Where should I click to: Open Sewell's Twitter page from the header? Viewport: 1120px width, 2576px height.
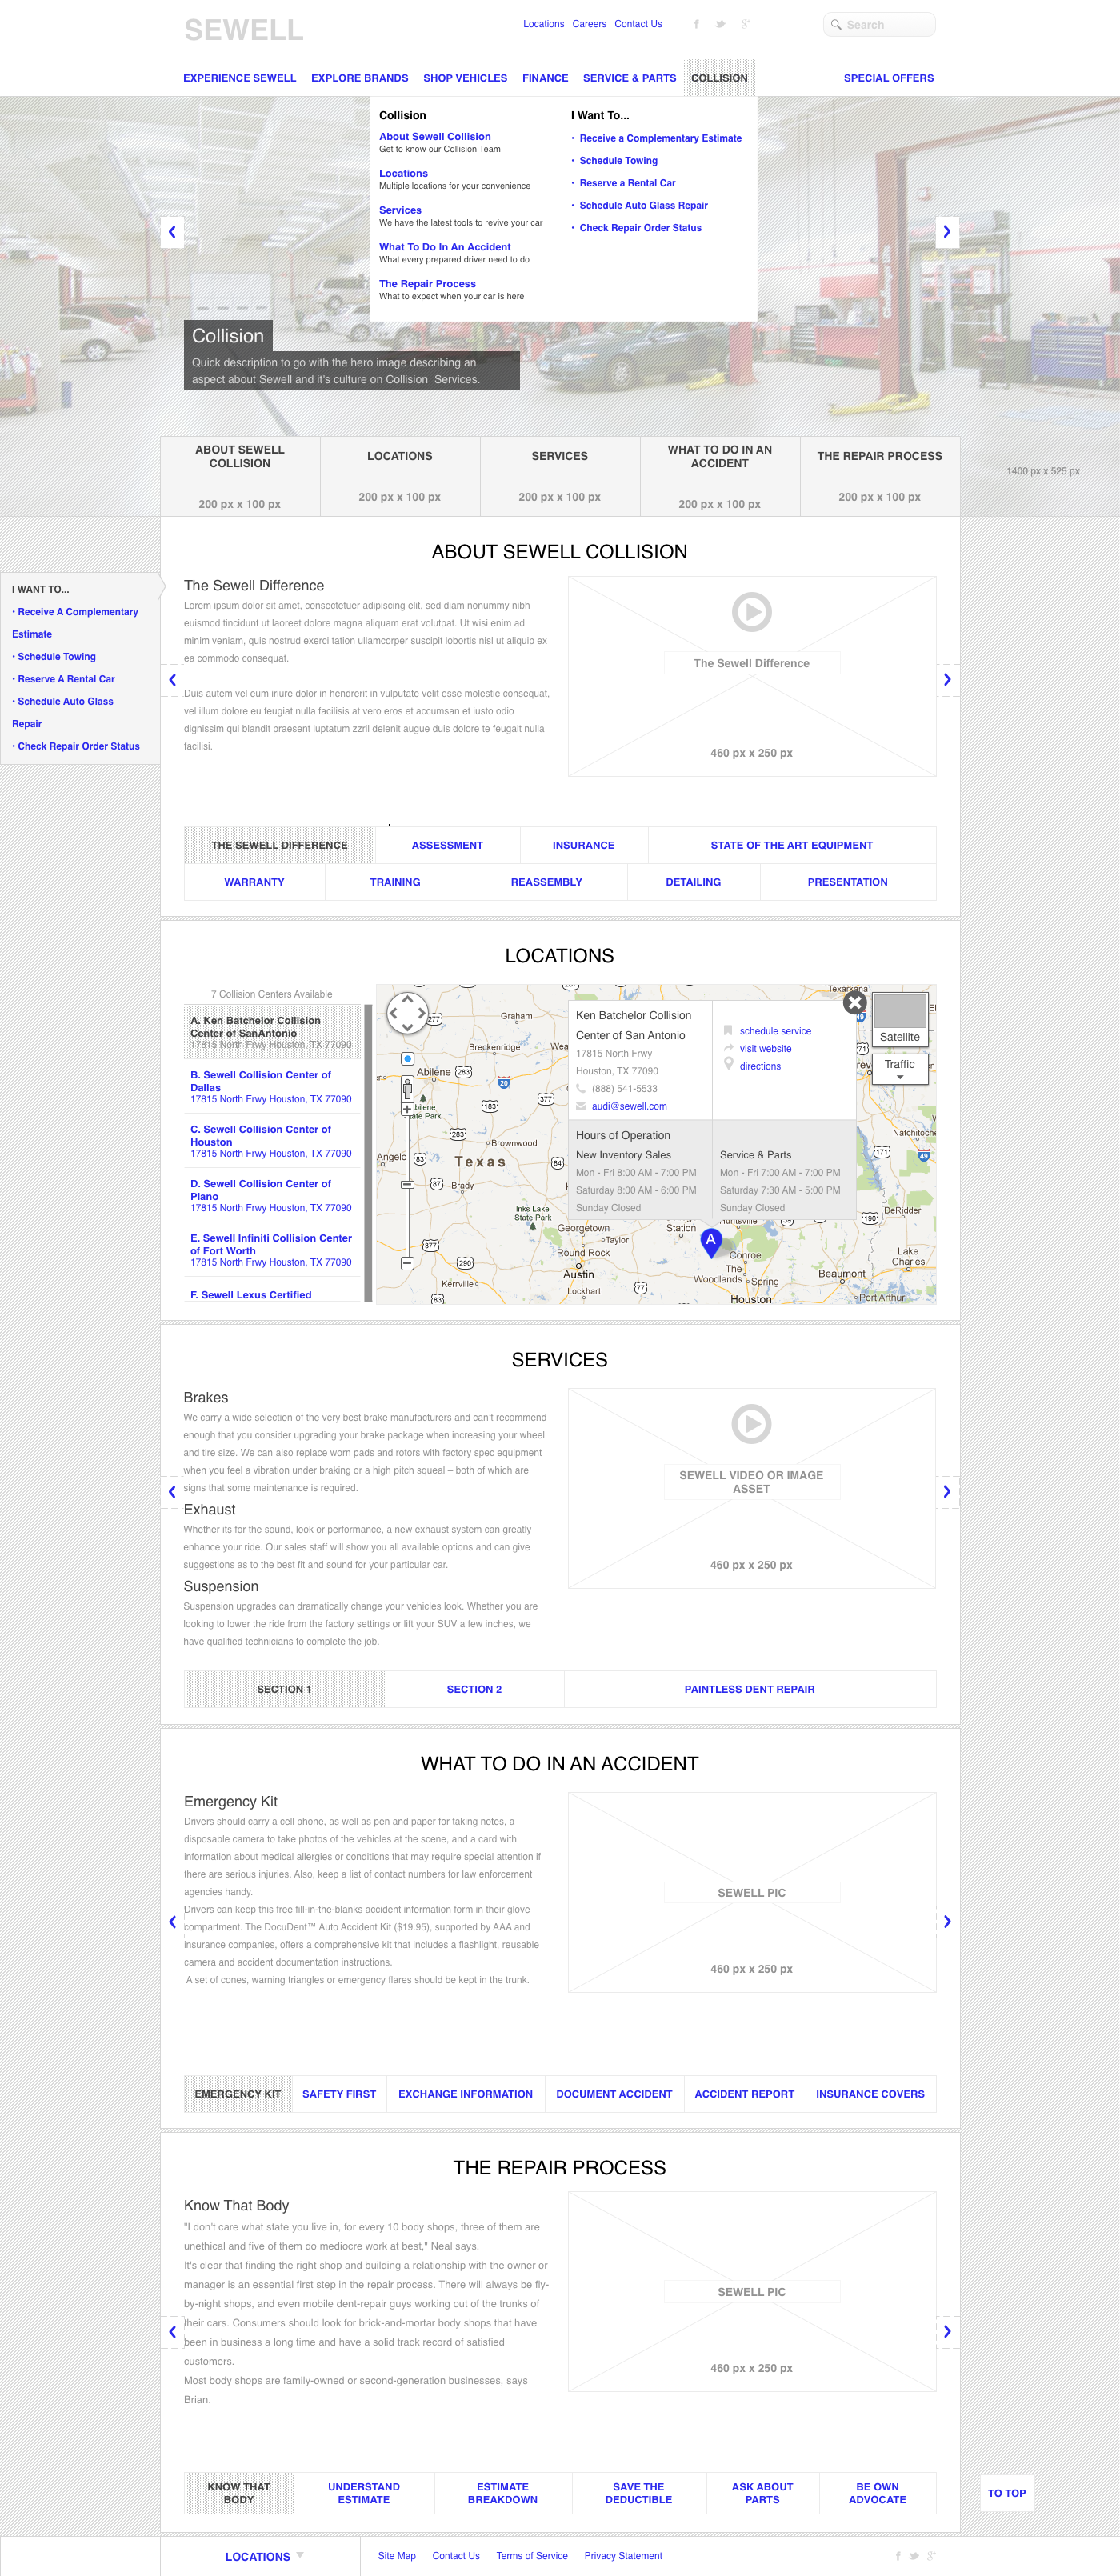720,24
